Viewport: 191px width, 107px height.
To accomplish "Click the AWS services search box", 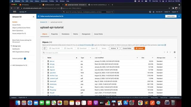I will coord(88,12).
